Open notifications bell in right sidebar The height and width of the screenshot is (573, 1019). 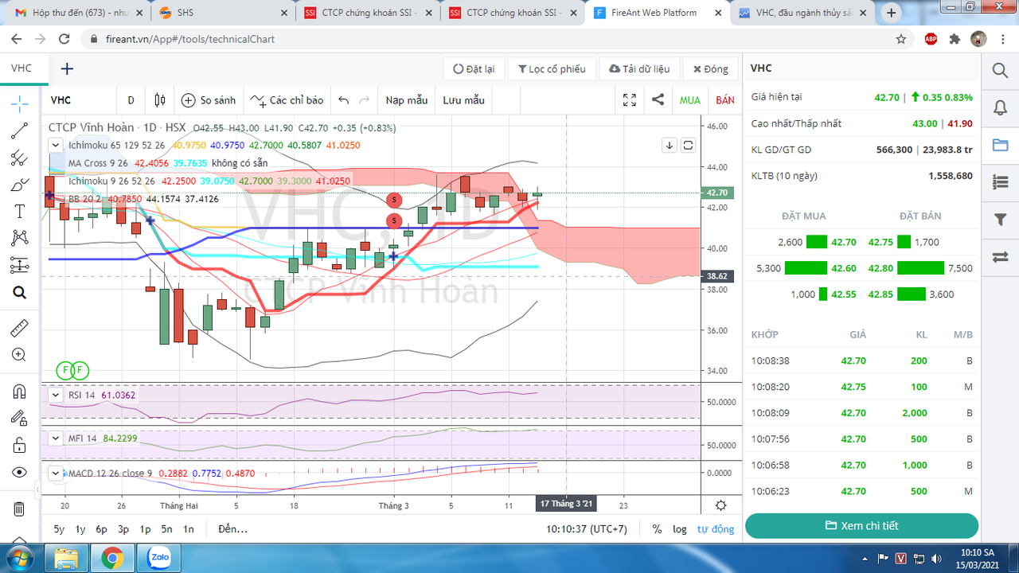1001,107
